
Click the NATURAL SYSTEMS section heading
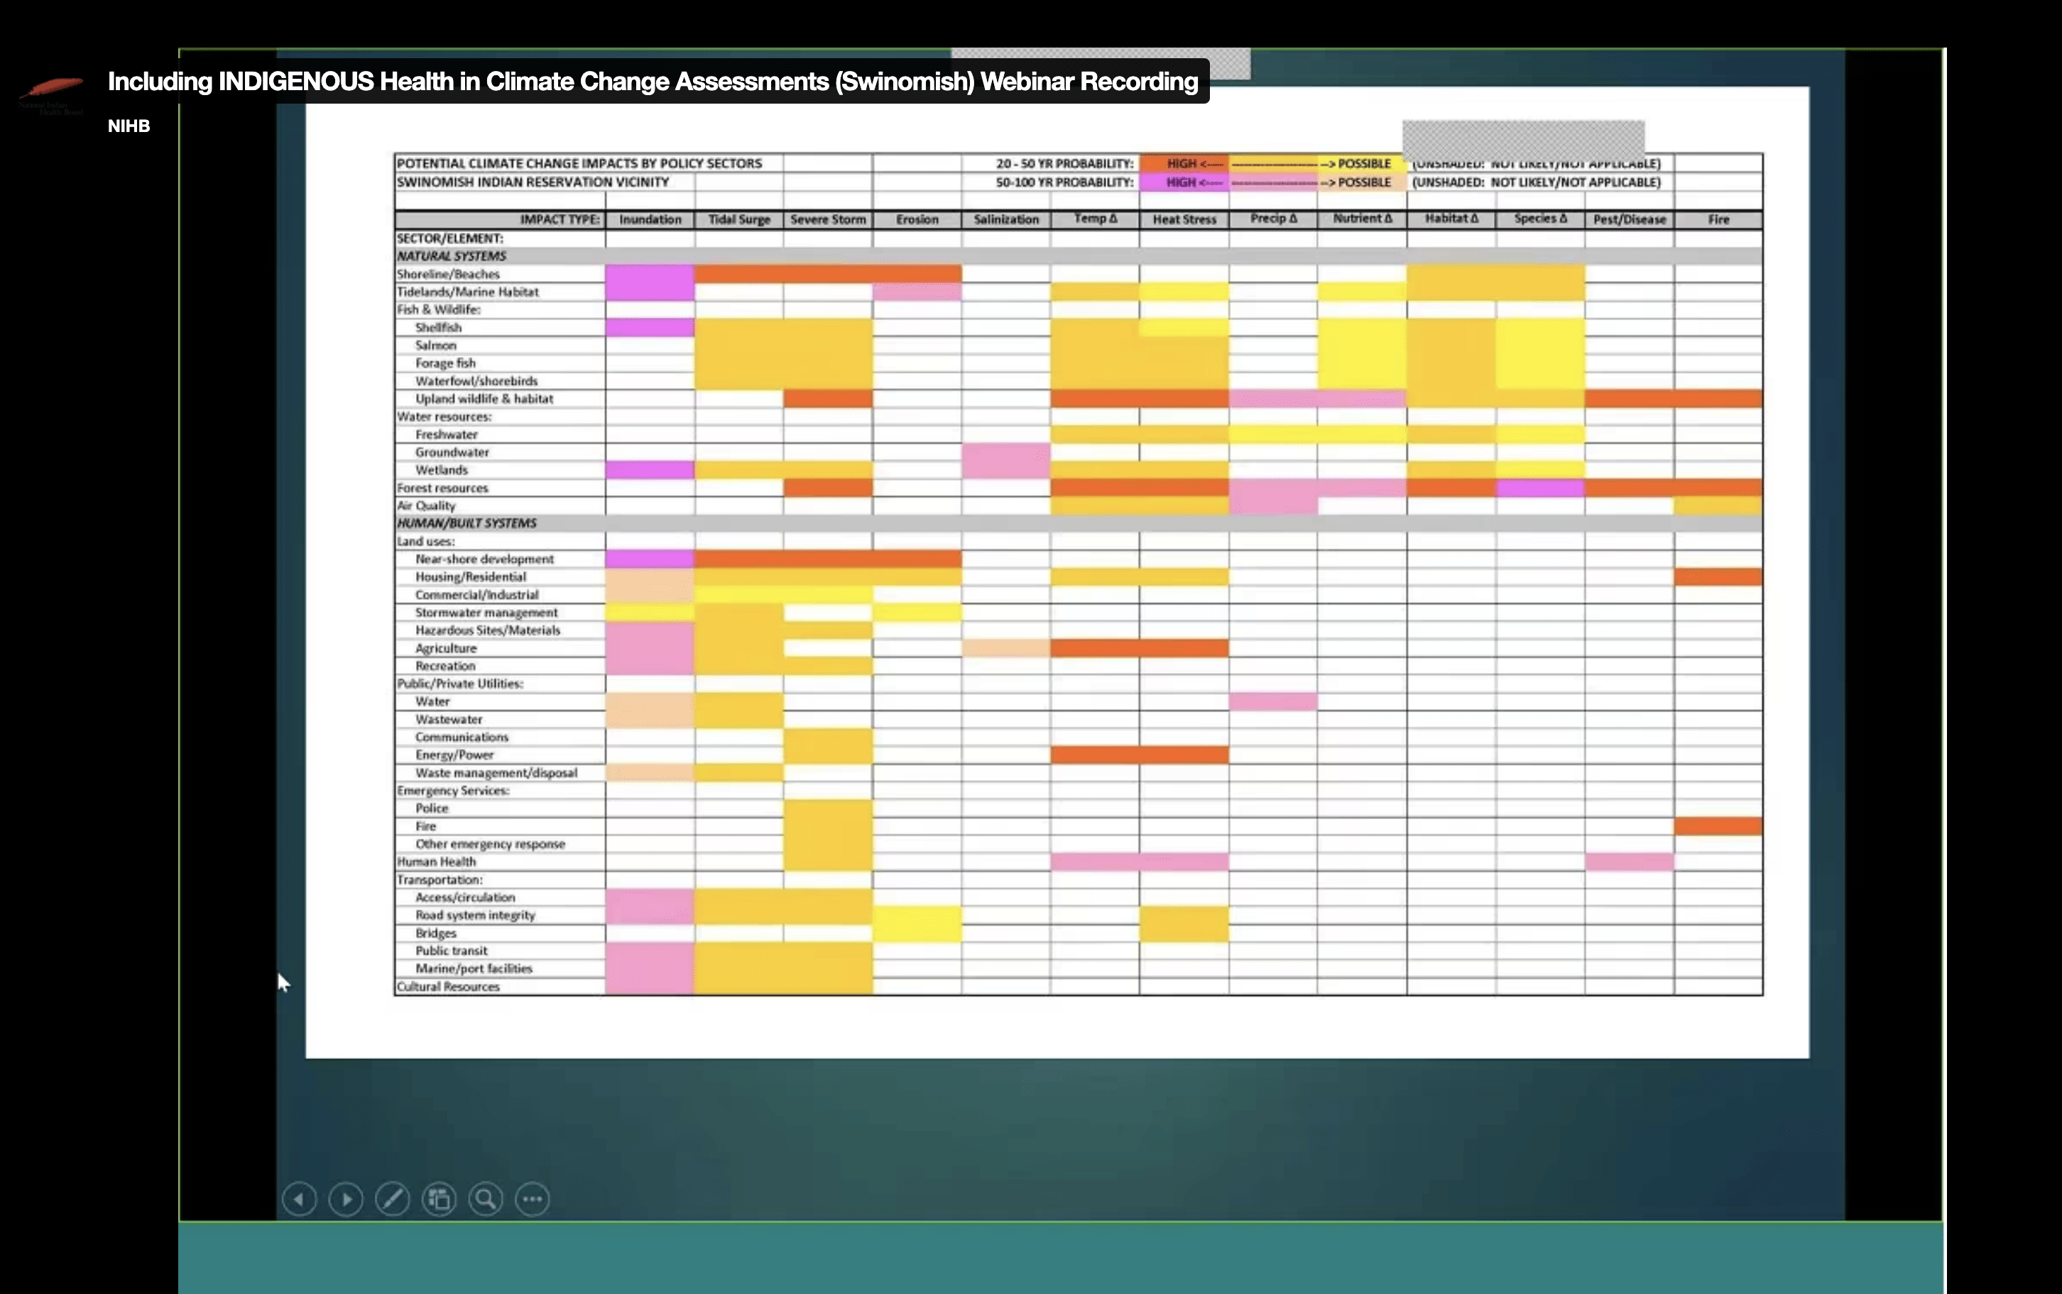[x=451, y=256]
